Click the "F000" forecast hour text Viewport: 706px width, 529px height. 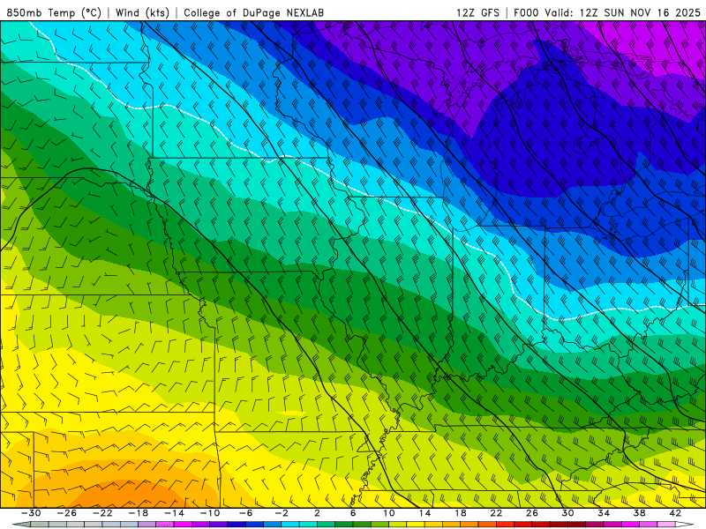[526, 12]
